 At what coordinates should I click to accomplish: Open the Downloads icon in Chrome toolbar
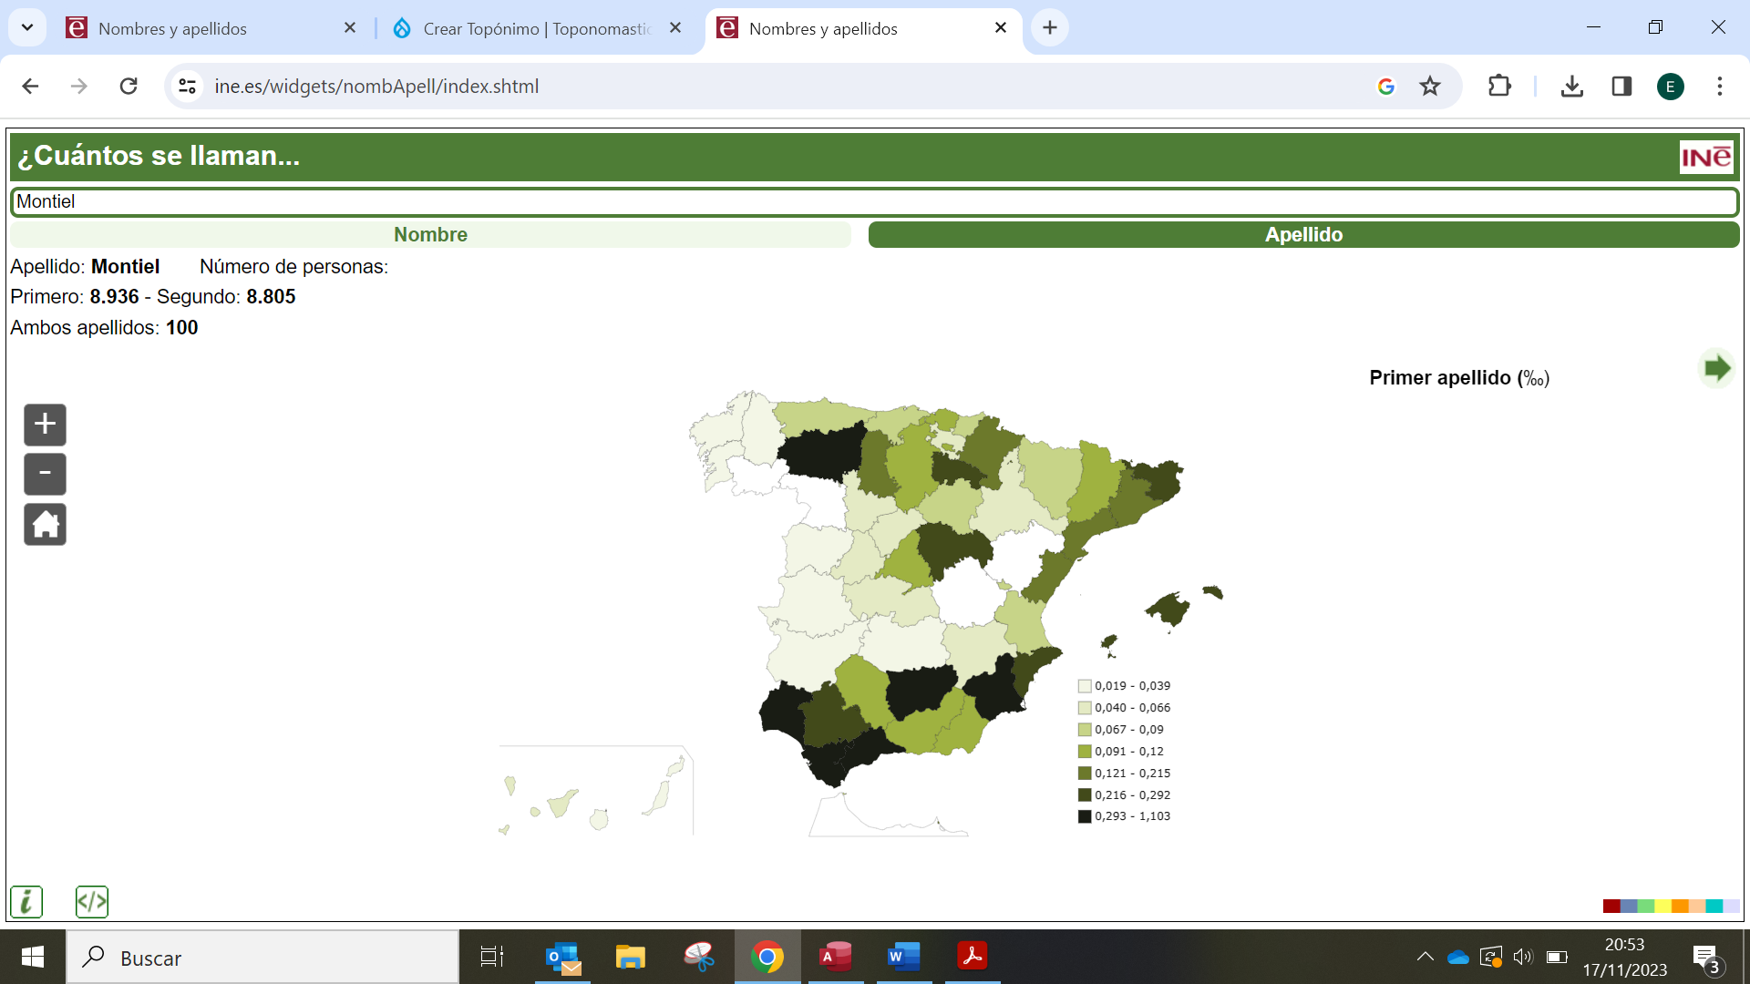[1571, 86]
